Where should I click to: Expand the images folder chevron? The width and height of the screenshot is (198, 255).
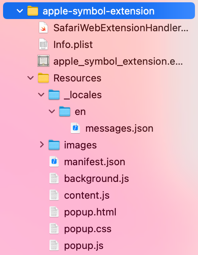42,145
